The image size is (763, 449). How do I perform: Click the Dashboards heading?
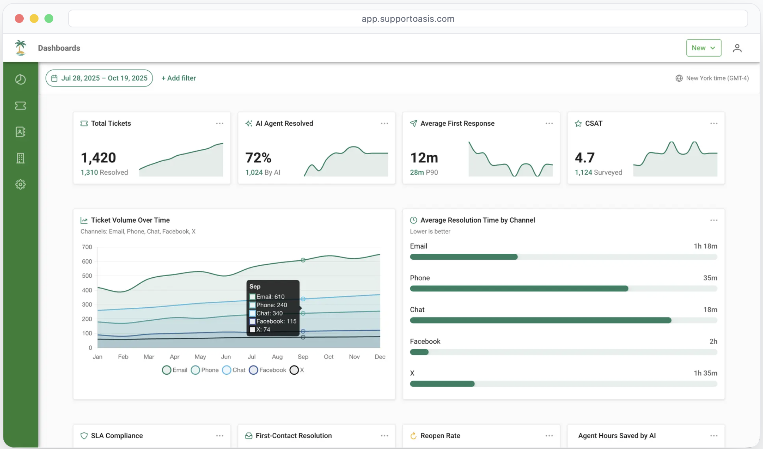tap(59, 48)
